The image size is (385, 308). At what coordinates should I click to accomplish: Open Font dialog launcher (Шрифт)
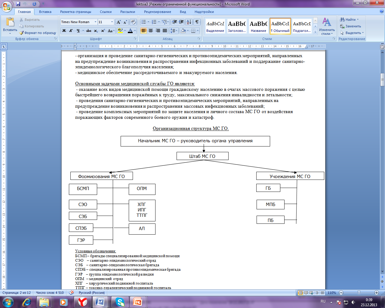pyautogui.click(x=135, y=39)
